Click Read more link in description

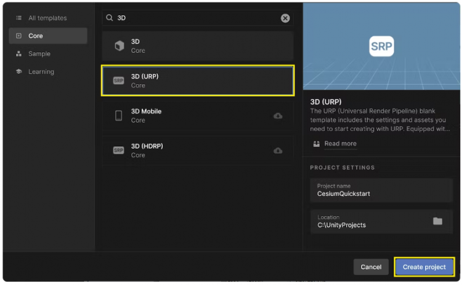340,144
